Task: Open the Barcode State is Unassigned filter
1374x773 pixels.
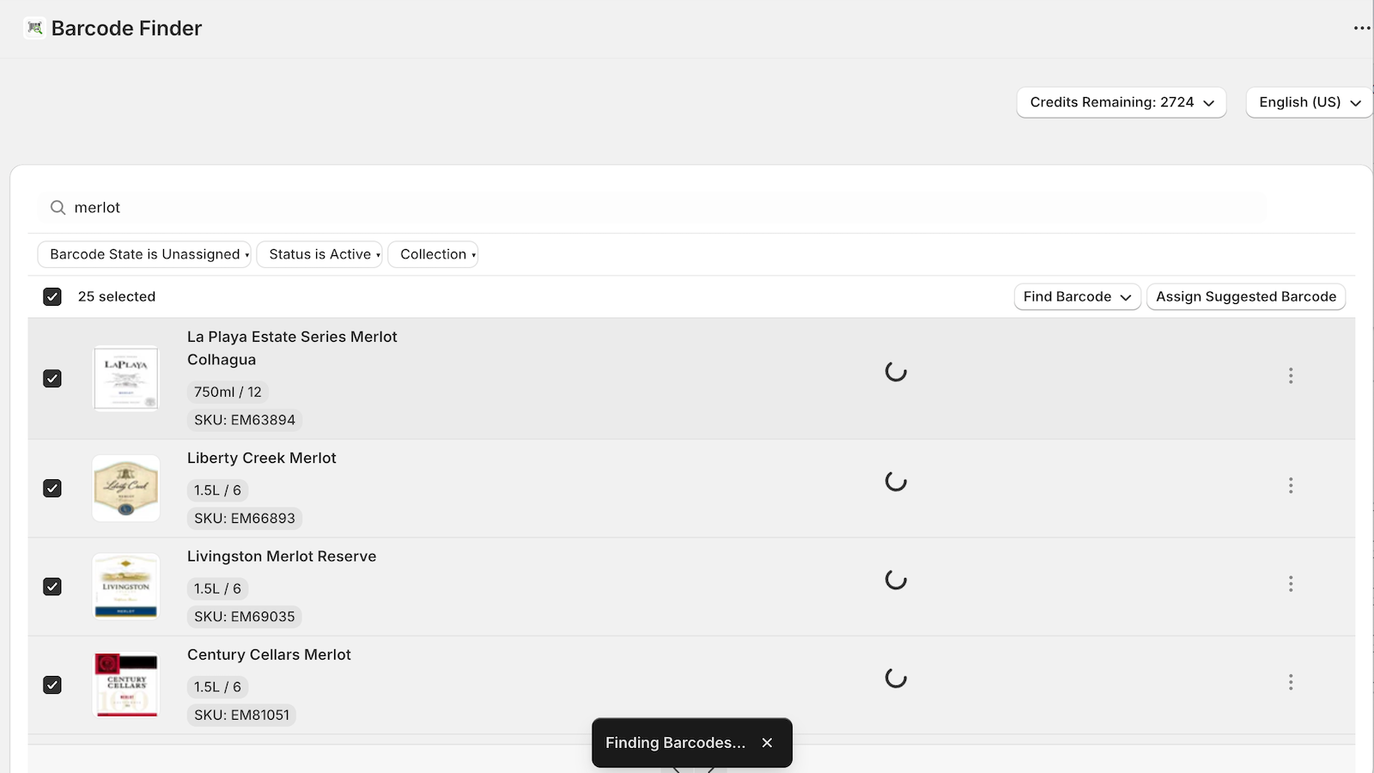Action: pos(144,254)
